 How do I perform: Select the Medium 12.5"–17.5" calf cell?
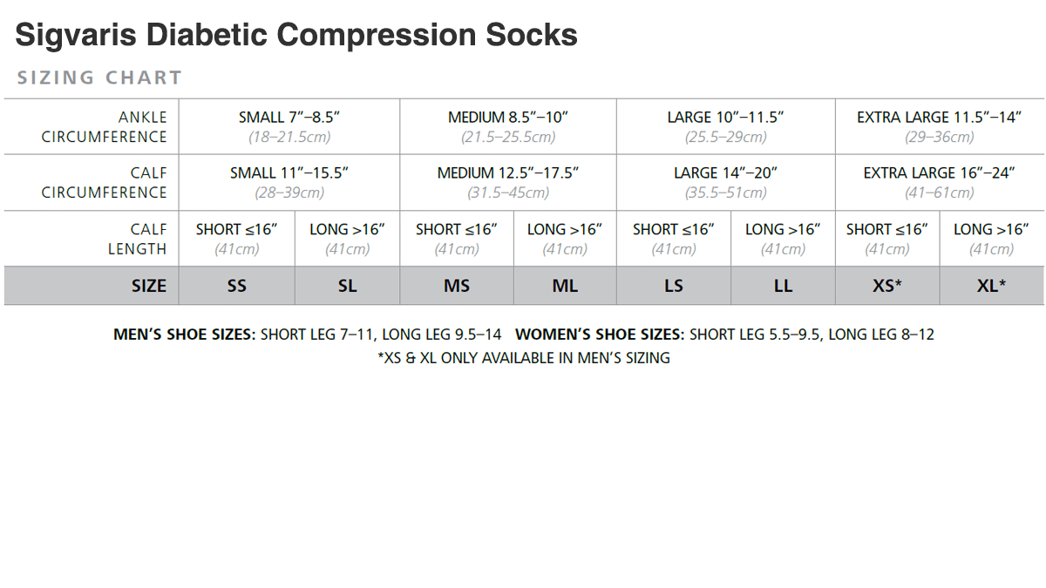point(508,182)
